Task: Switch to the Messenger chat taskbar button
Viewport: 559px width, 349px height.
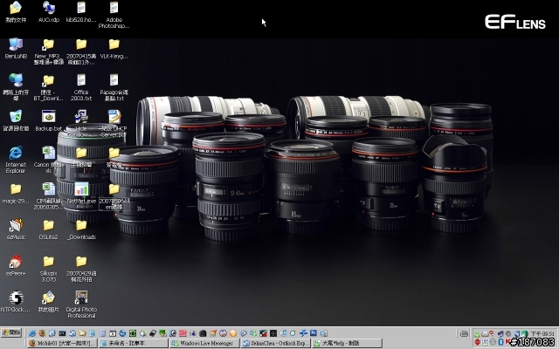Action: coord(347,343)
